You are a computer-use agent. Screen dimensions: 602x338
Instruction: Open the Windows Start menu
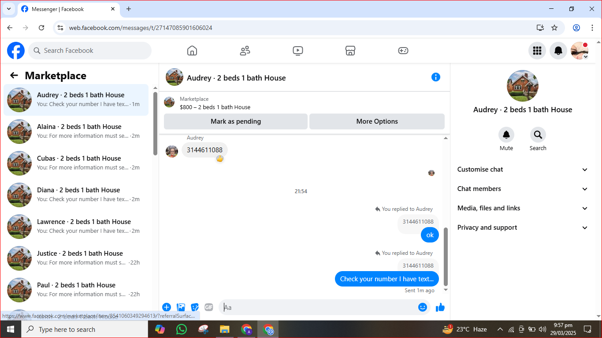(x=10, y=329)
